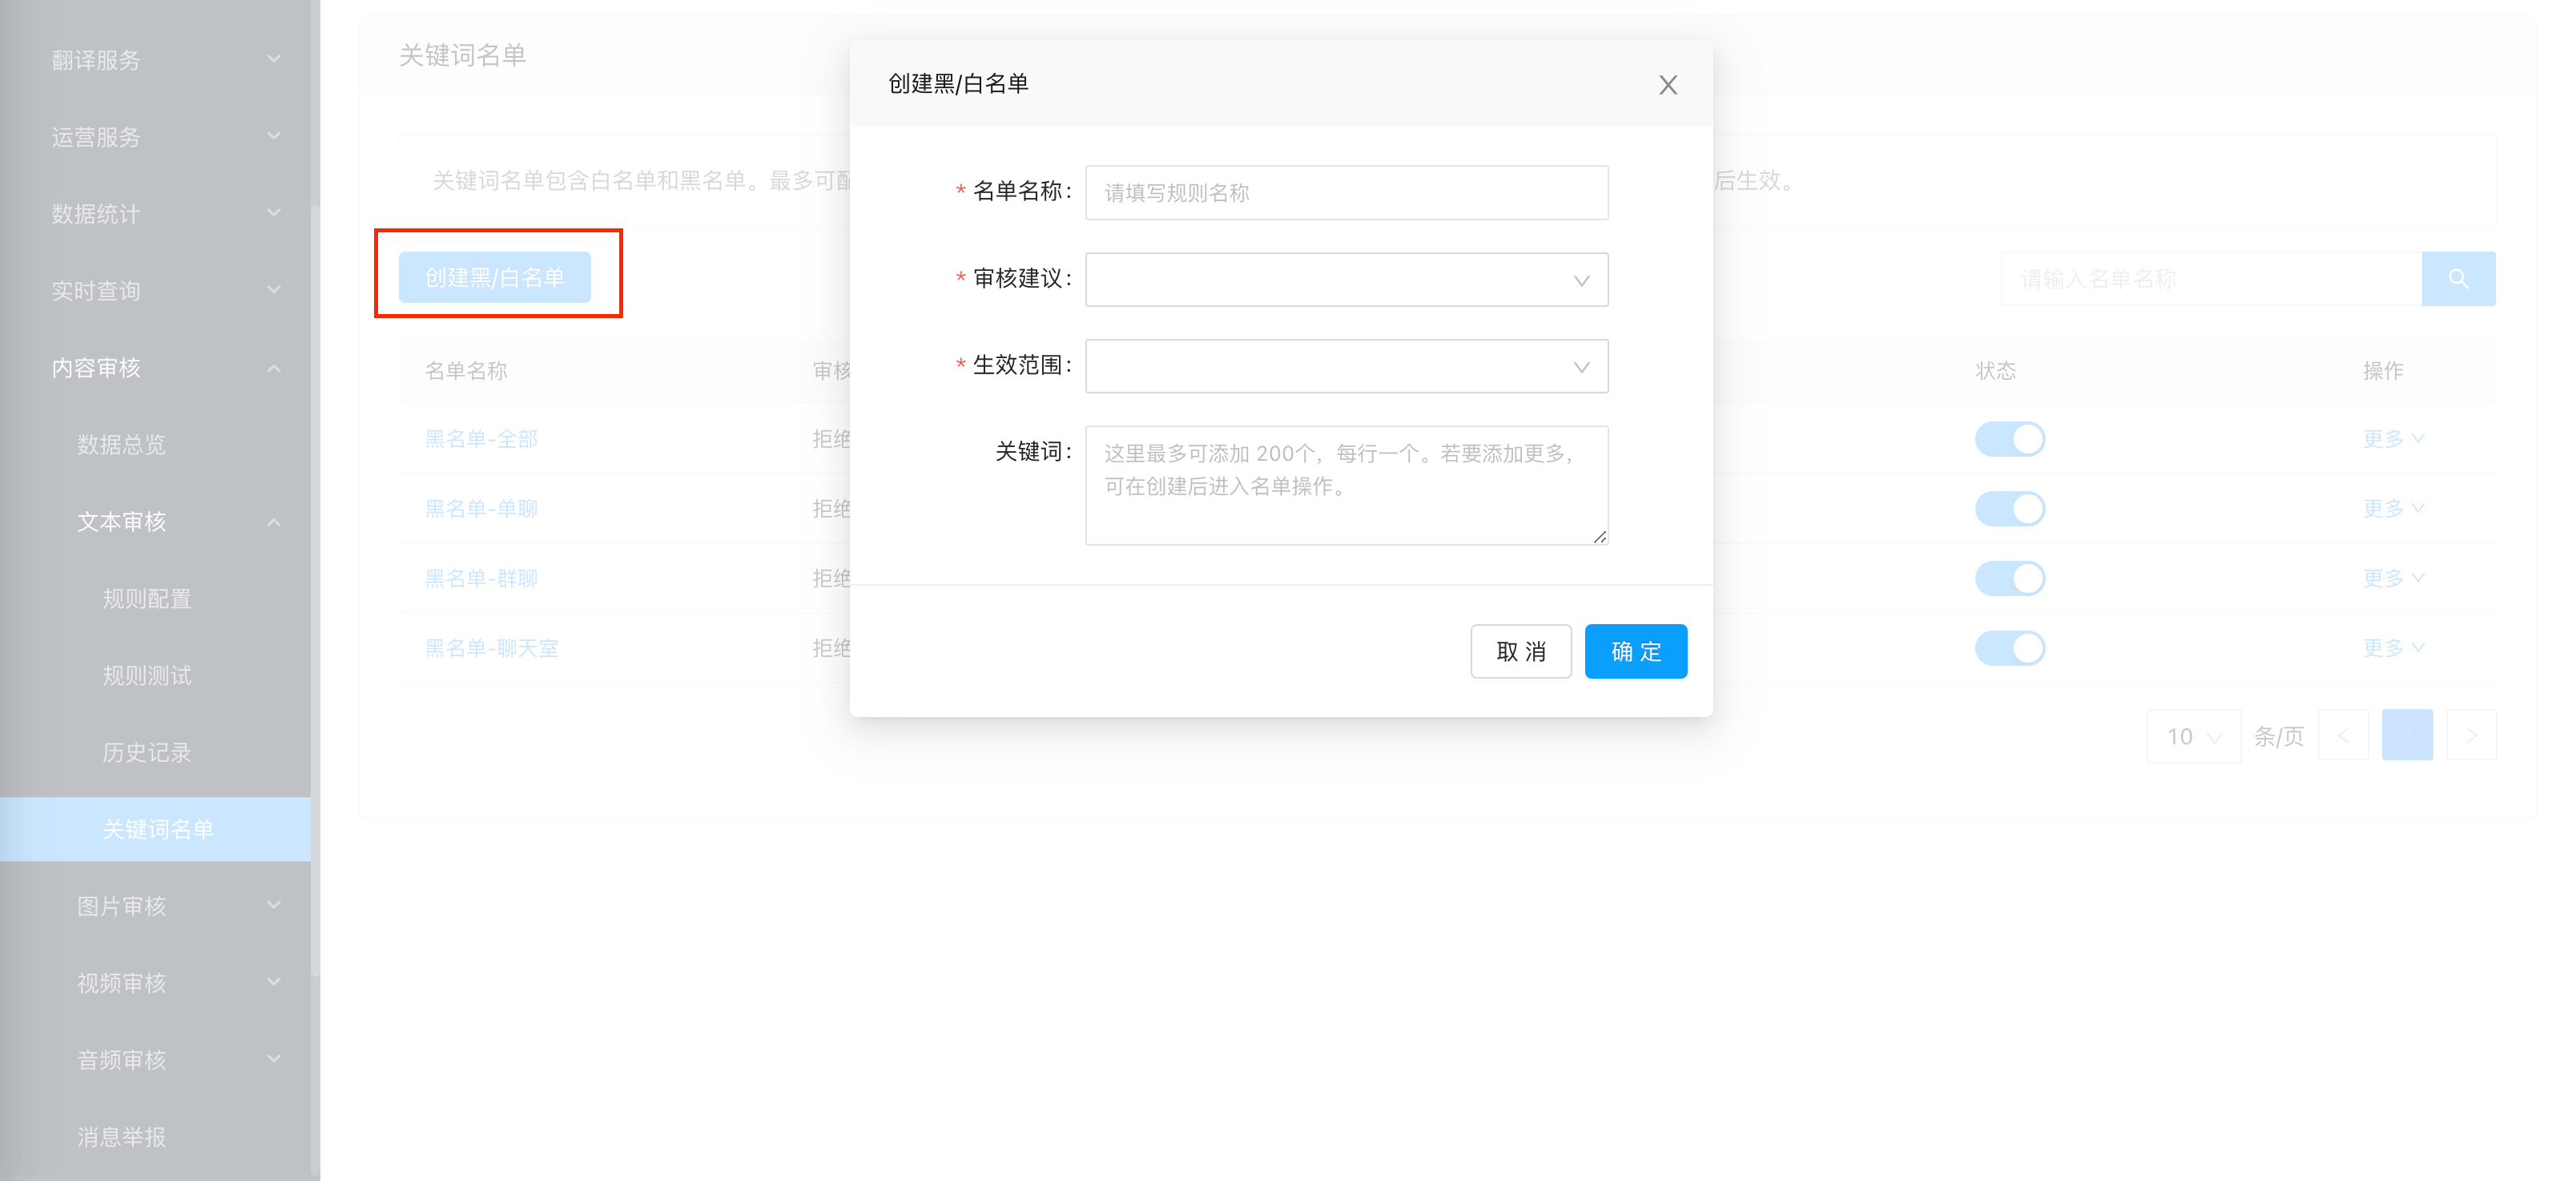2576x1181 pixels.
Task: Go to next page arrow
Action: click(x=2471, y=736)
